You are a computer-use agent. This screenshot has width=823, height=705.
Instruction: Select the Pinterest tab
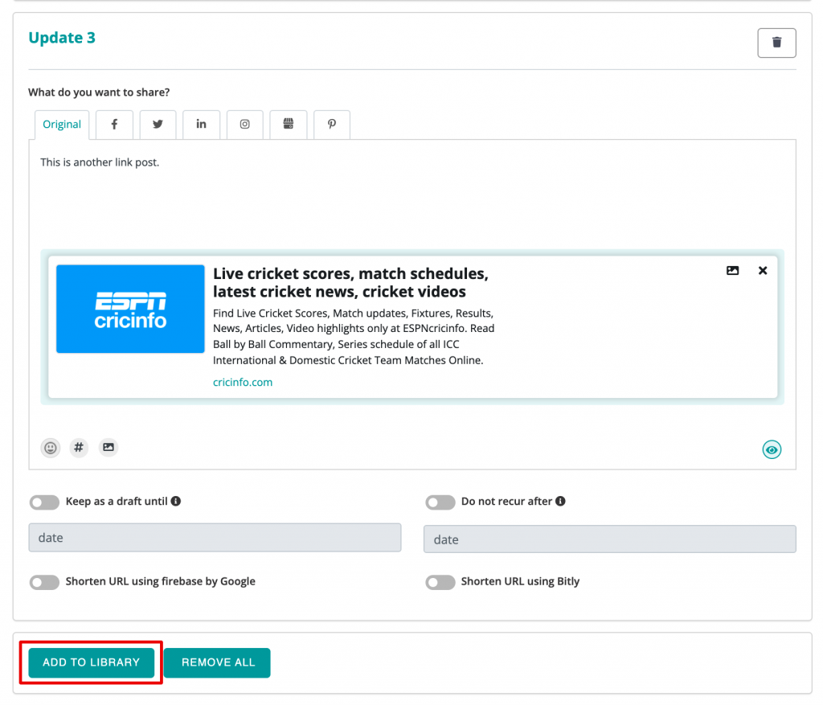click(332, 125)
